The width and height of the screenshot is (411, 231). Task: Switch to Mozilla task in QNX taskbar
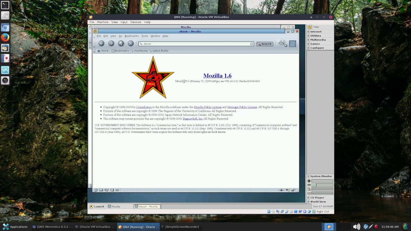[x=119, y=207]
